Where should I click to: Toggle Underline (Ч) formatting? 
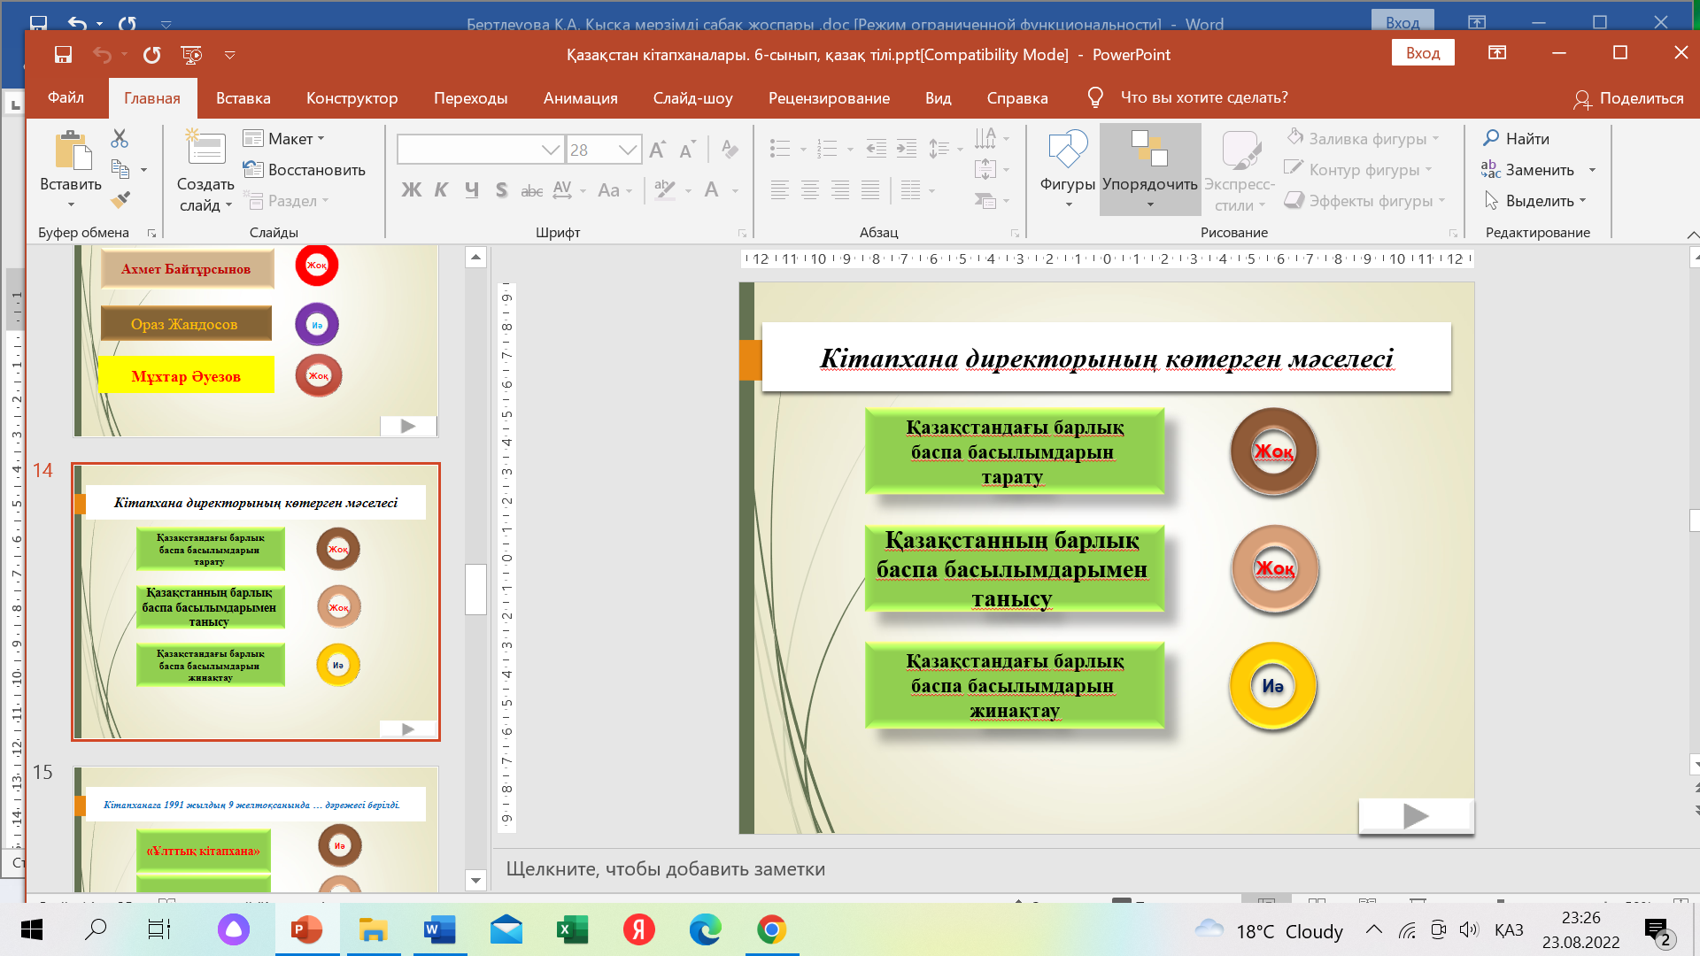click(x=471, y=189)
